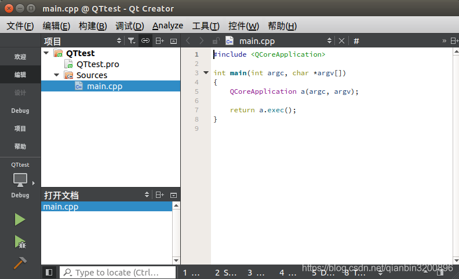Switch to the Debug mode in sidebar
Screen dimensions: 459x279
tap(20, 111)
